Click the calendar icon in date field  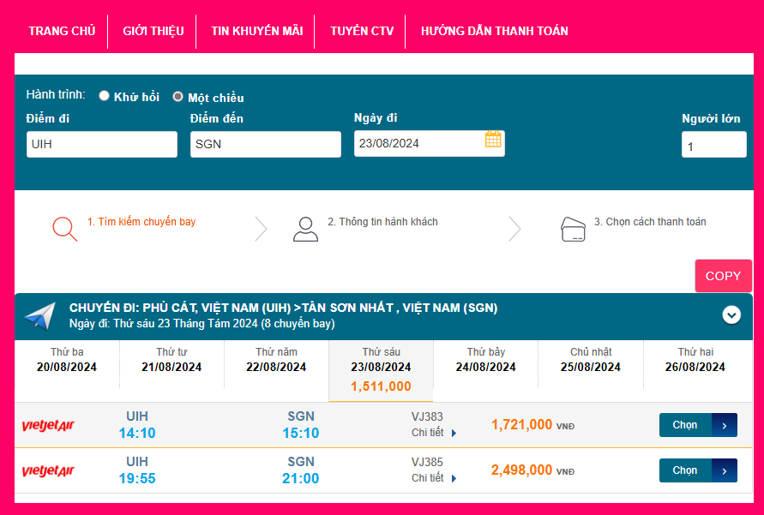point(493,140)
